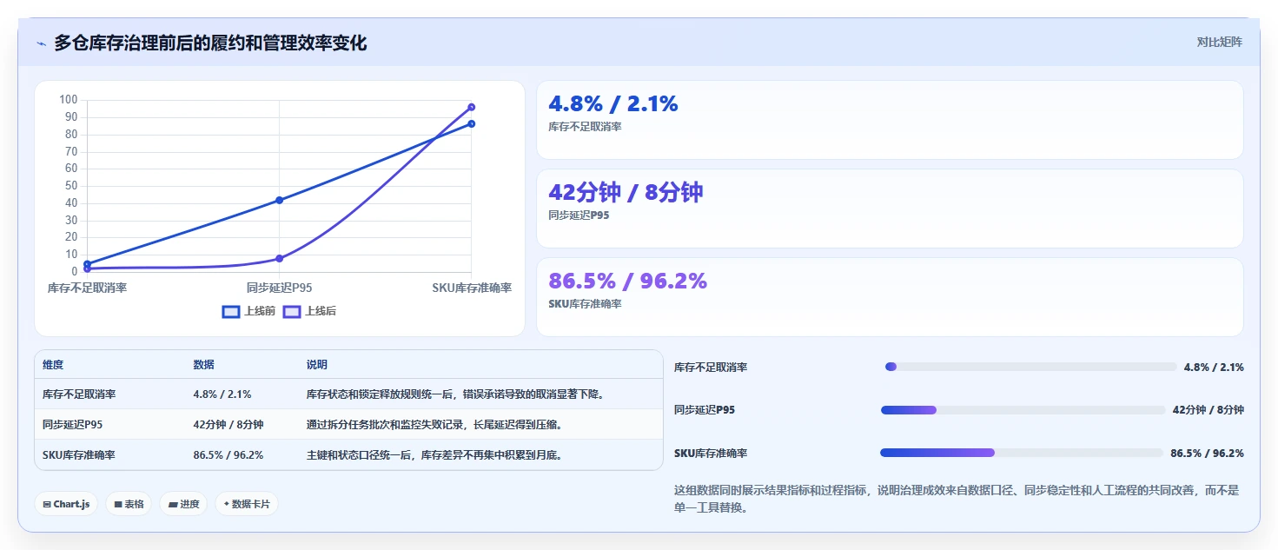The height and width of the screenshot is (550, 1278).
Task: Click the 上线后 data point at SKU库存准确率
Action: [x=471, y=107]
